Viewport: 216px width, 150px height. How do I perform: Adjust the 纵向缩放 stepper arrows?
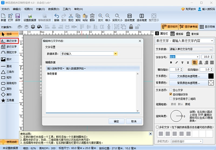coord(212,70)
